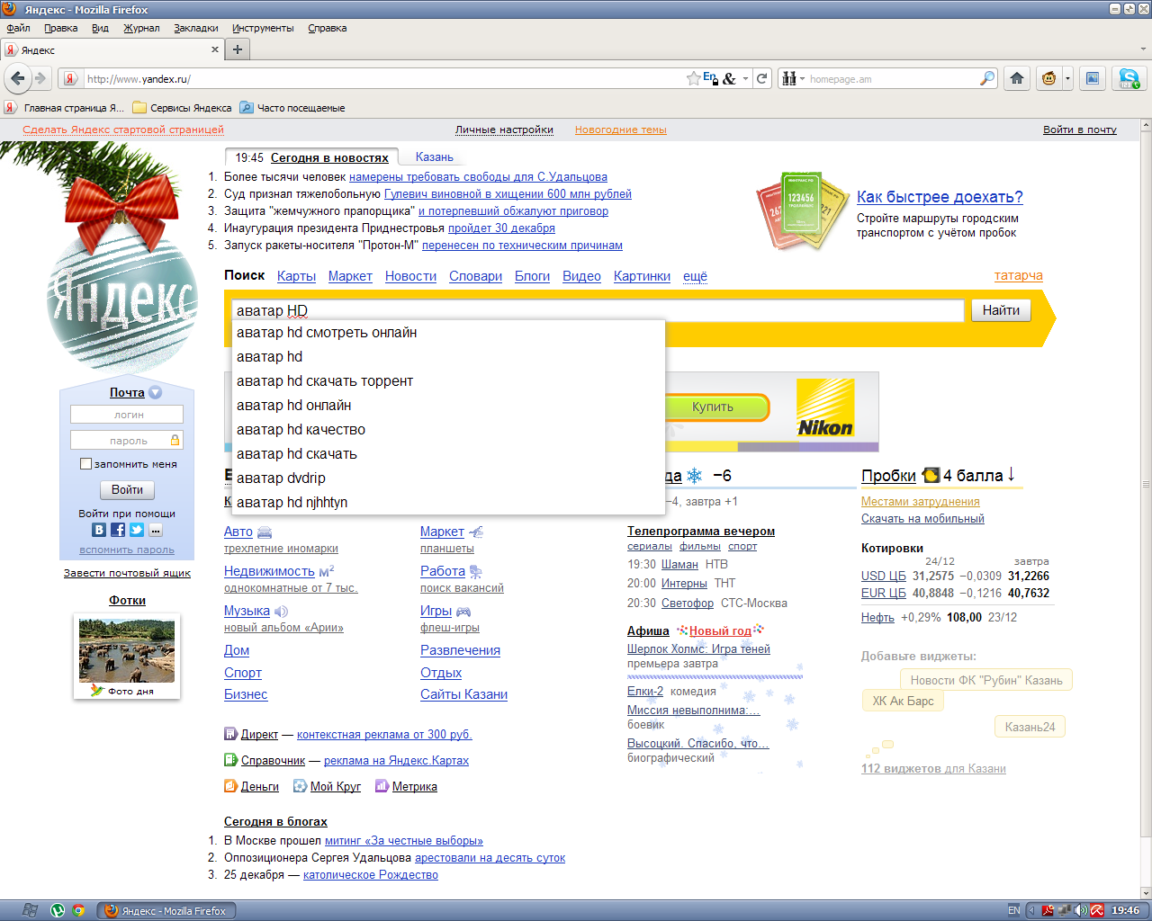Tick the запомнить меня checkbox

(x=85, y=464)
